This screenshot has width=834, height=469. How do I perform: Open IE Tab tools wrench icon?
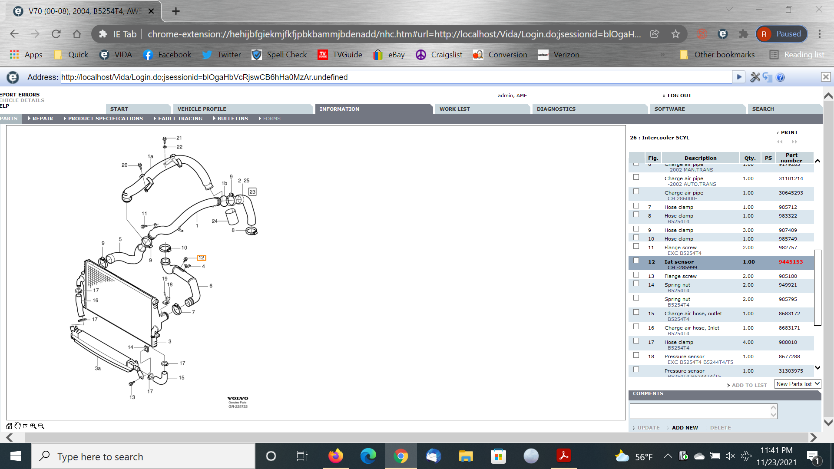tap(755, 77)
